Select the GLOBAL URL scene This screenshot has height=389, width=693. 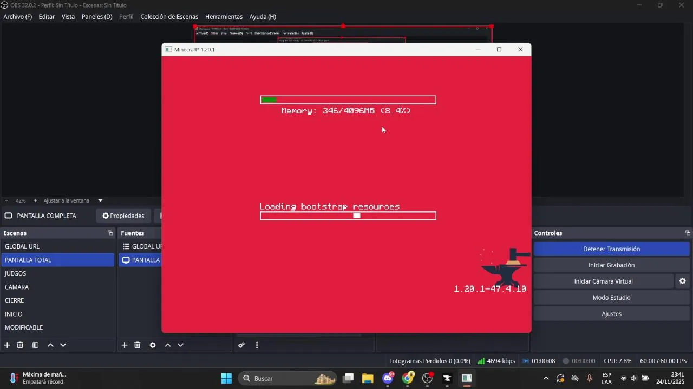pos(58,246)
